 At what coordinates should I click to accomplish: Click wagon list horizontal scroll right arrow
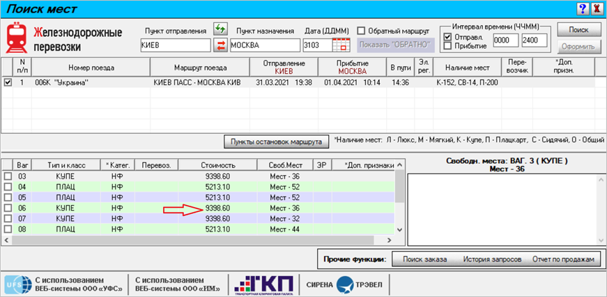click(400, 240)
